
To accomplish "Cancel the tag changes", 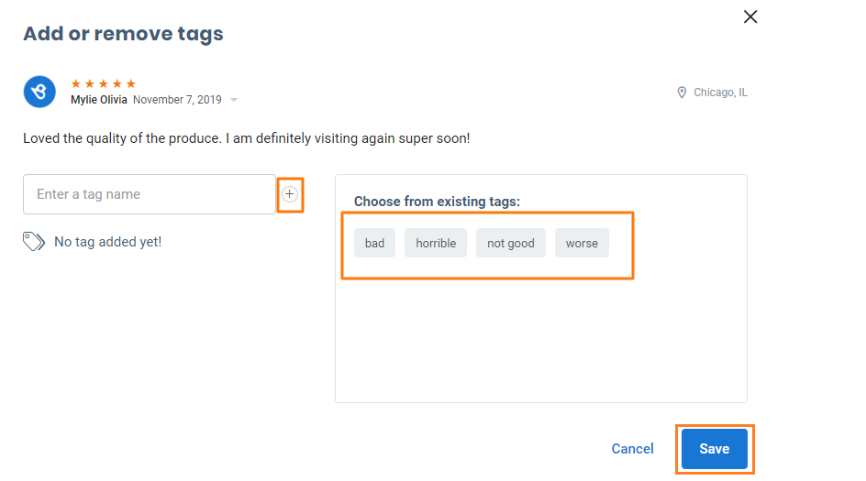I will 632,449.
